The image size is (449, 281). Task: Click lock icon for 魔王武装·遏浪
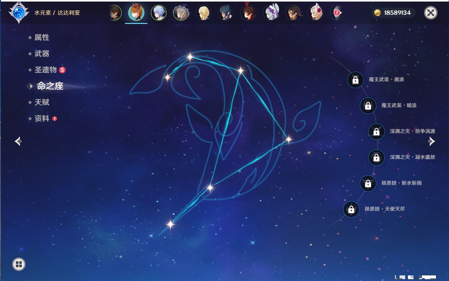point(355,80)
